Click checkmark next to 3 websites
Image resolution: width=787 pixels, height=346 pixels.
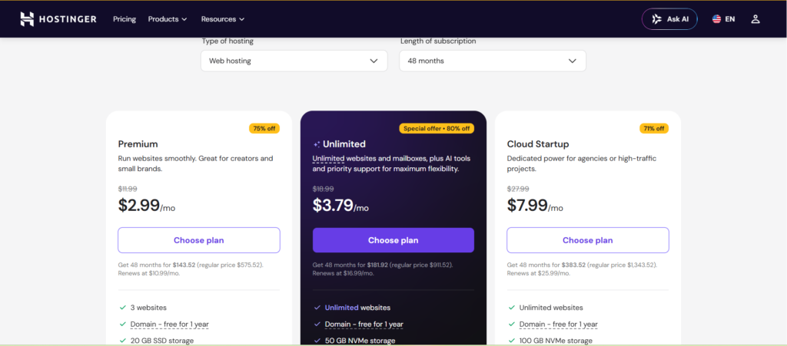tap(122, 308)
